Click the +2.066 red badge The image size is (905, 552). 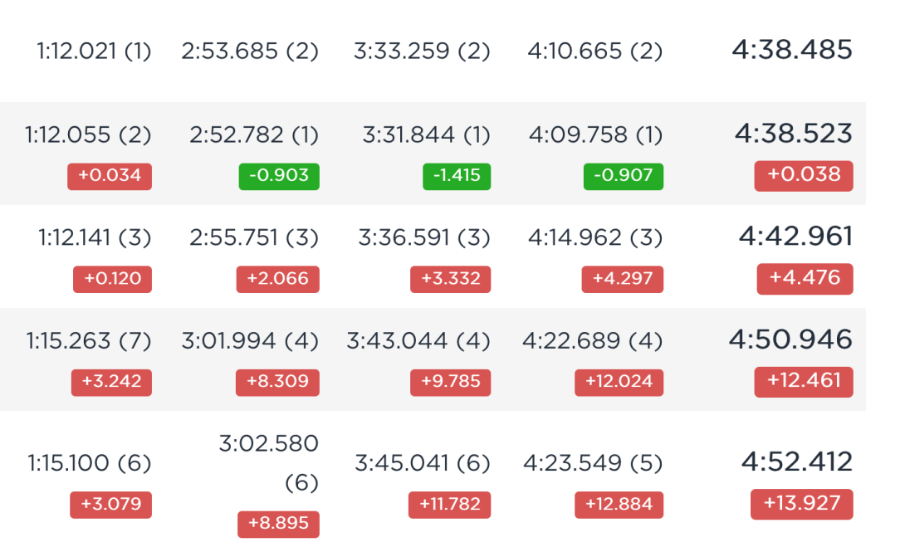[277, 279]
